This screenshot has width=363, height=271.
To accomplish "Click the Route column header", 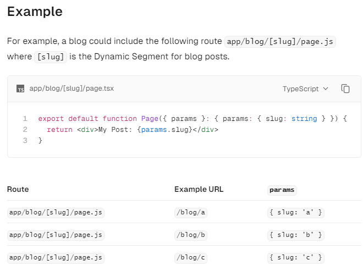I will (x=18, y=190).
